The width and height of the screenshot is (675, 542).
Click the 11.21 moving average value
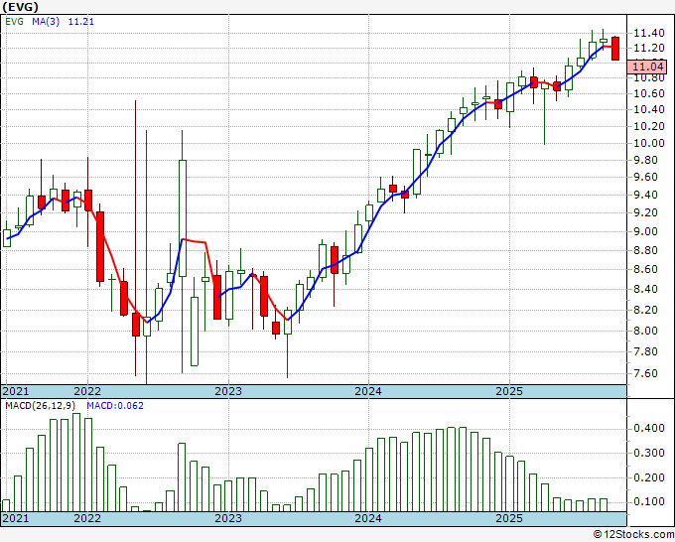pyautogui.click(x=80, y=20)
